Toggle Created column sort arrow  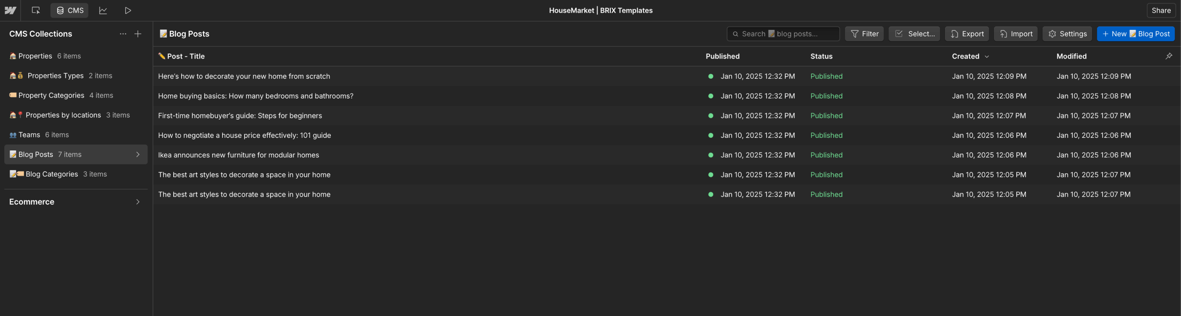pos(987,57)
